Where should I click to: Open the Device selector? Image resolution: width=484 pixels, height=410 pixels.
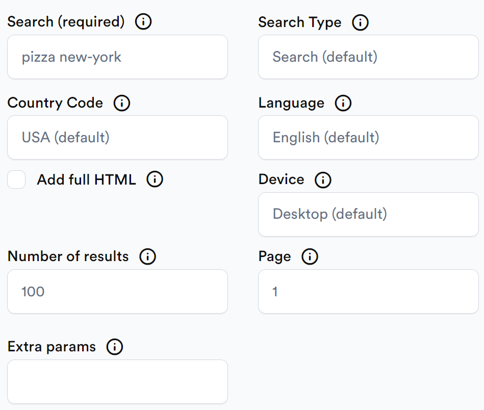point(368,214)
